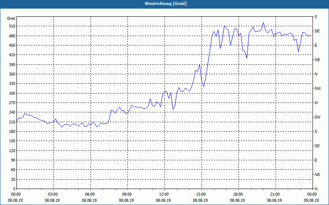
Task: Click the 420 degree axis label
Action: [12, 55]
